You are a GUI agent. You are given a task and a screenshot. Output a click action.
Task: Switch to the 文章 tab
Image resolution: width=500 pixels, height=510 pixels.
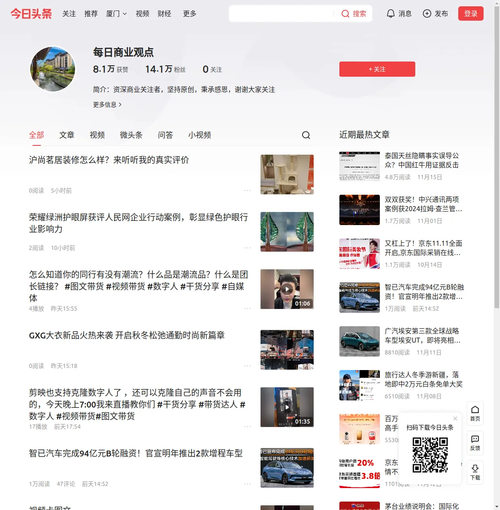pyautogui.click(x=67, y=135)
